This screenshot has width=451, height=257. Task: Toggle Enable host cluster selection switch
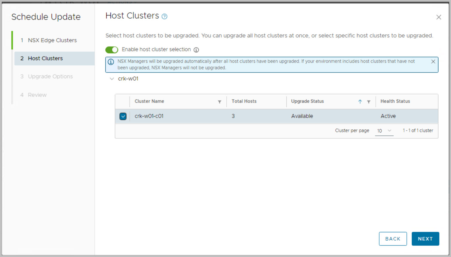click(x=112, y=50)
